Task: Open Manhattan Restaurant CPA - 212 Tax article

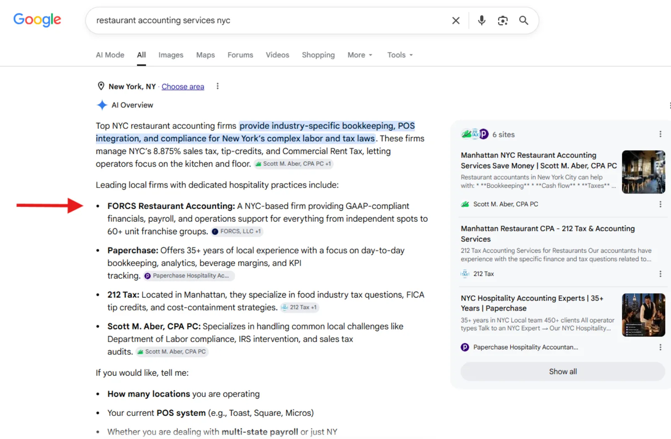Action: [548, 234]
